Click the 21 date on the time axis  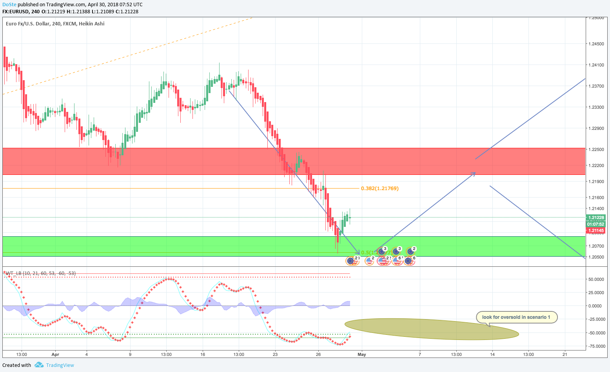click(565, 354)
